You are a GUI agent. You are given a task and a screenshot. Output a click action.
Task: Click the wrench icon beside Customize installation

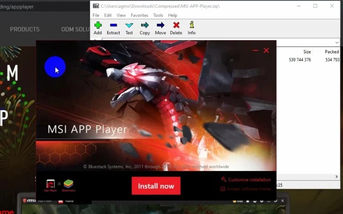(224, 180)
